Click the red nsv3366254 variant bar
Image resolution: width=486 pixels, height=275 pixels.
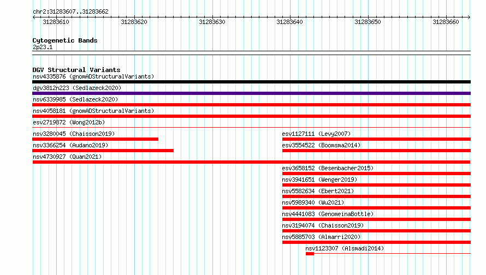click(103, 151)
